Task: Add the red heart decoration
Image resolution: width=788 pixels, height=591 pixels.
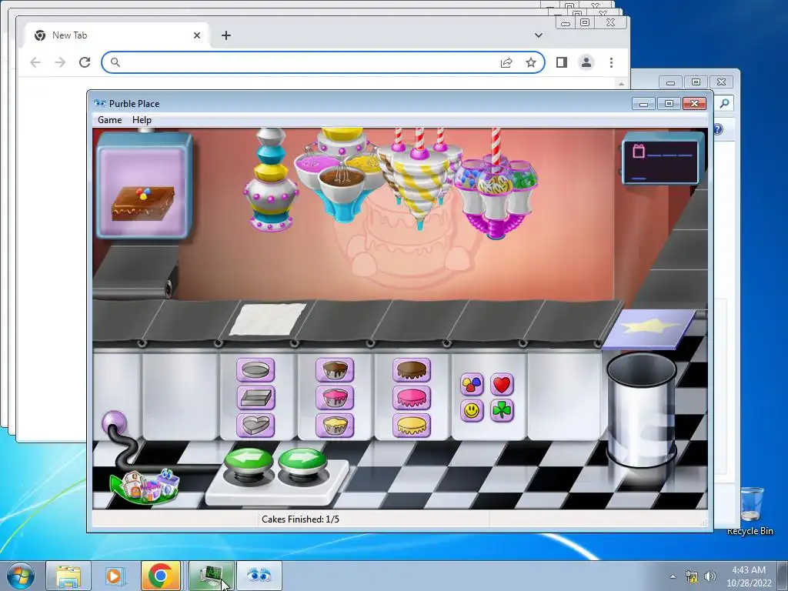Action: (x=502, y=385)
